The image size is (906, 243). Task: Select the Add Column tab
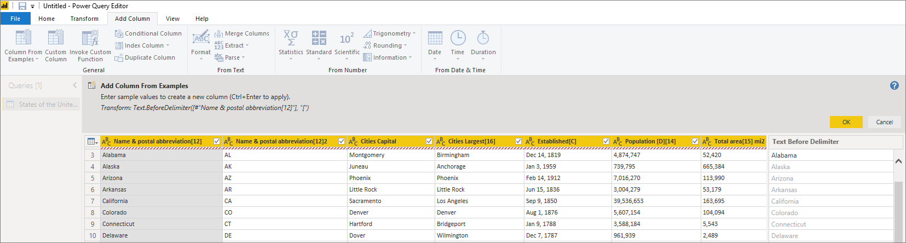tap(132, 19)
